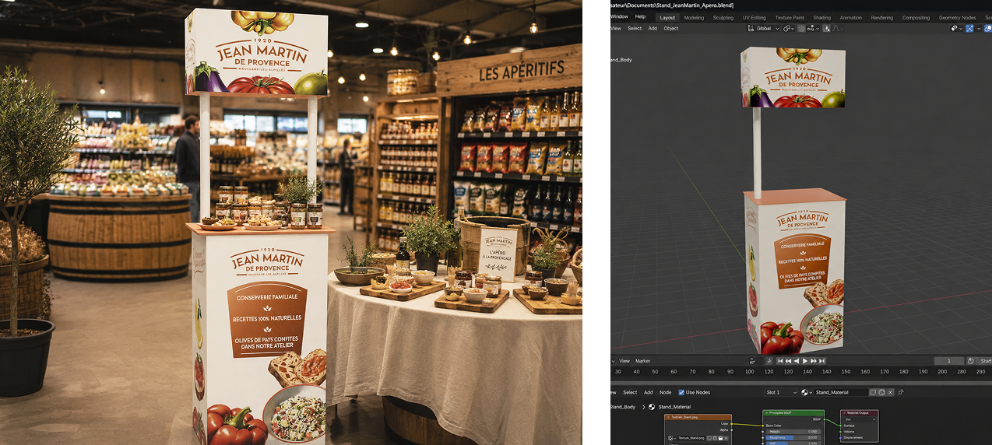This screenshot has height=445, width=992.
Task: Click the open image folder icon in texture node
Action: click(720, 438)
